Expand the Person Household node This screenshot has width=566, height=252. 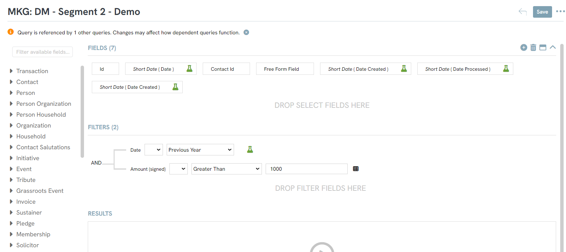point(11,115)
